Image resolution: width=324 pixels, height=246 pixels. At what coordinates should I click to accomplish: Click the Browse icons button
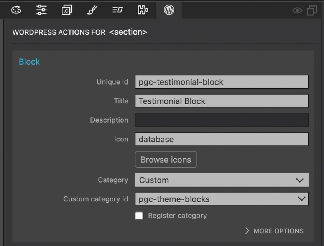pyautogui.click(x=166, y=160)
